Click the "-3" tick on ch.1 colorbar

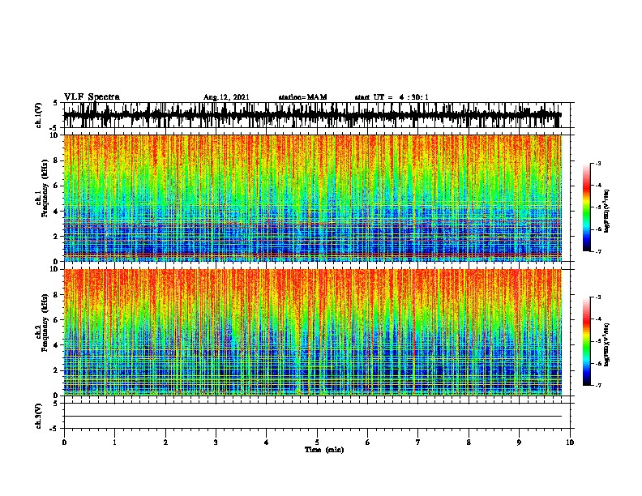click(x=598, y=163)
